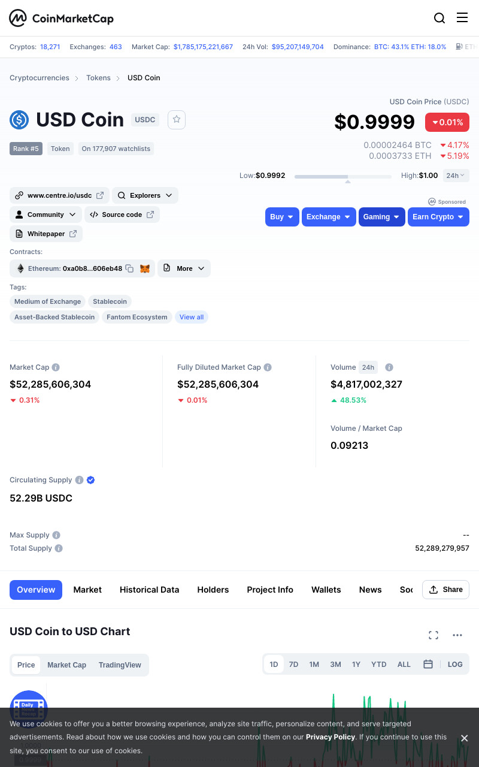
Task: Change the Volume 24h period selector
Action: coord(368,367)
